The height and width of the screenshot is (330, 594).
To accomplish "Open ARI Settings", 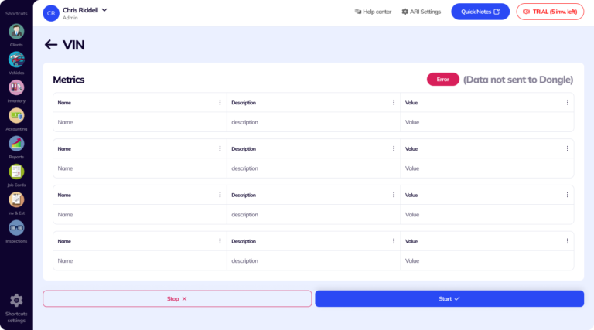I will (x=422, y=12).
